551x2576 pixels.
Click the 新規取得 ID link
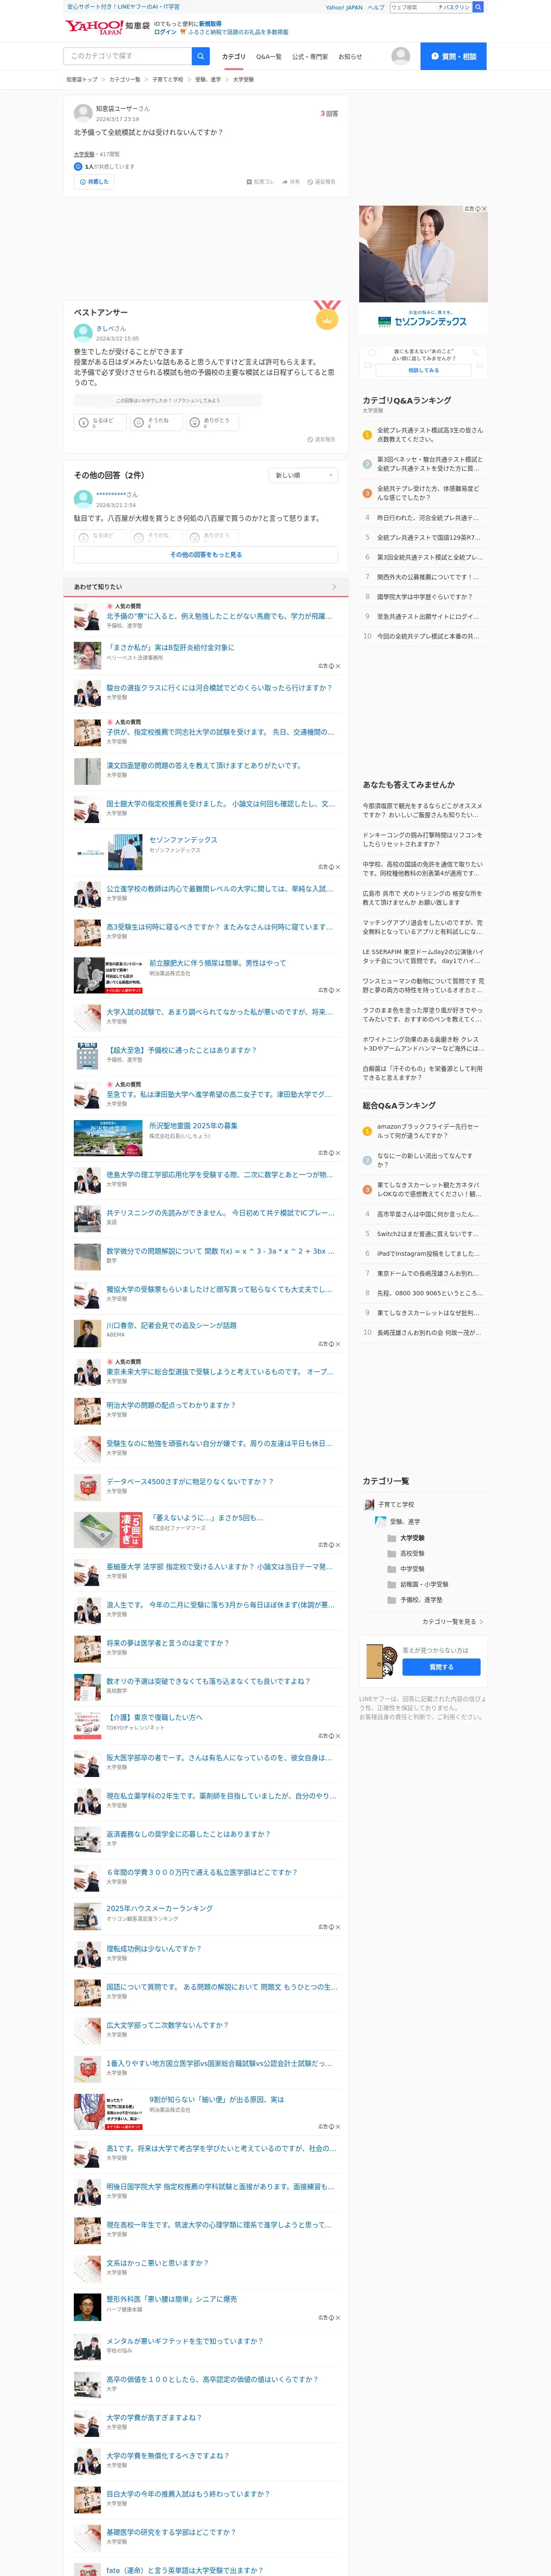click(x=210, y=23)
